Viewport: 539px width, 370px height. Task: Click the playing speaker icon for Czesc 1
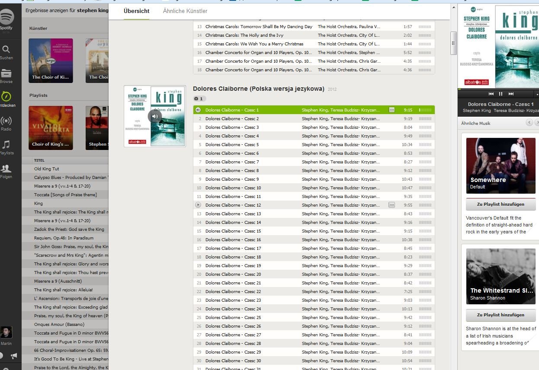click(198, 110)
